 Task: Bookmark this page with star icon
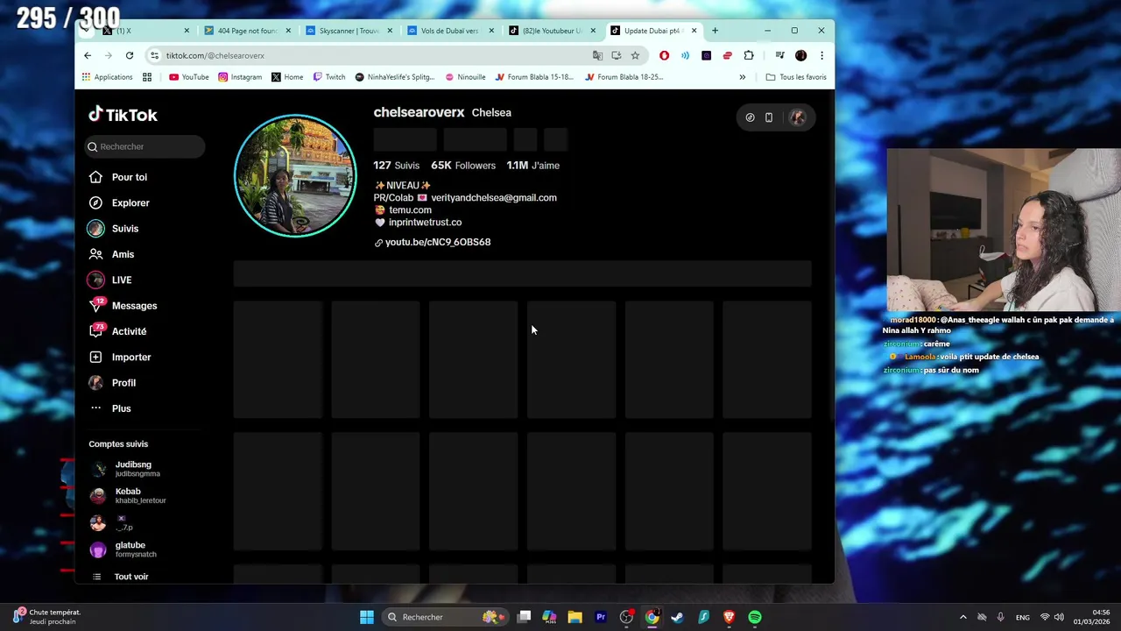pos(635,55)
